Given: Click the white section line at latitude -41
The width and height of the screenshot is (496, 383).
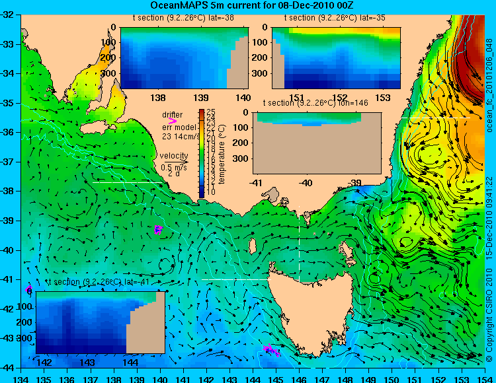Looking at the screenshot, I should coord(235,279).
